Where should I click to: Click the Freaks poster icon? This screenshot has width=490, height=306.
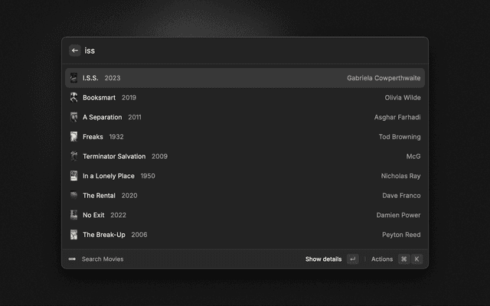(73, 137)
